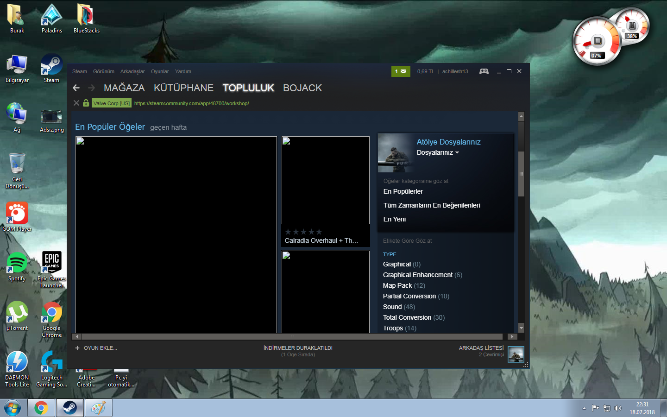Open the Epic Games Launcher shortcut
Image resolution: width=667 pixels, height=417 pixels.
(x=52, y=270)
